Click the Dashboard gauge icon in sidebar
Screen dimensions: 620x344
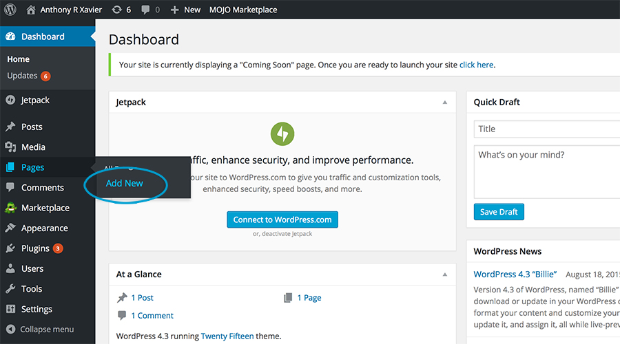point(10,36)
